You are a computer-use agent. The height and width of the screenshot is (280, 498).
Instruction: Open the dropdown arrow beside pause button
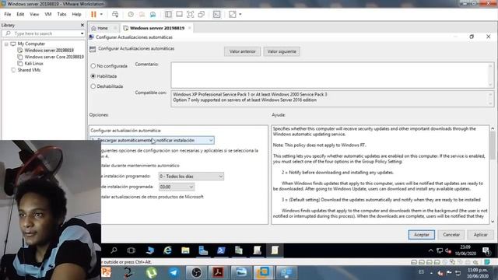[101, 14]
